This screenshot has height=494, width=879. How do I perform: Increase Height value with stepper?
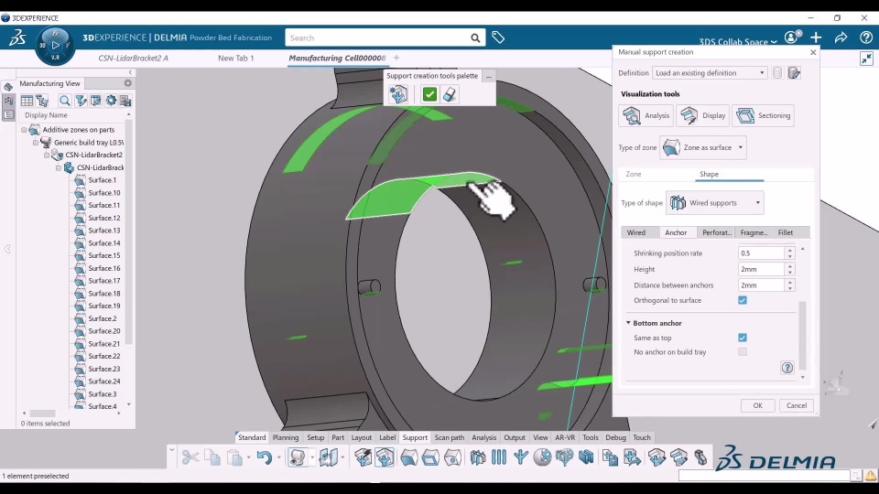click(790, 266)
